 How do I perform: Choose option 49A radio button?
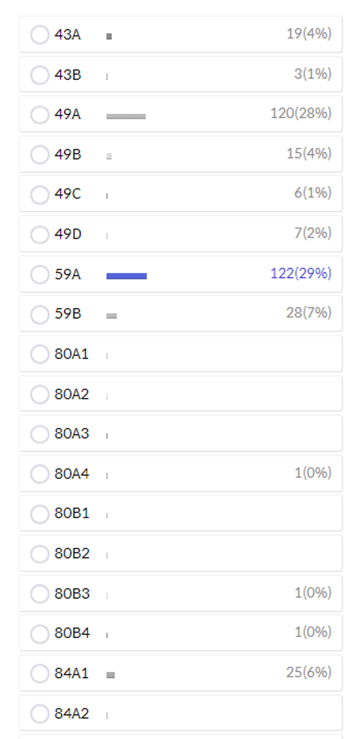[40, 114]
